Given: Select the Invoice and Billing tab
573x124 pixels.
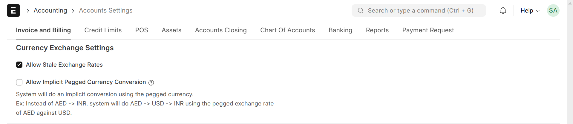Looking at the screenshot, I should [x=43, y=30].
